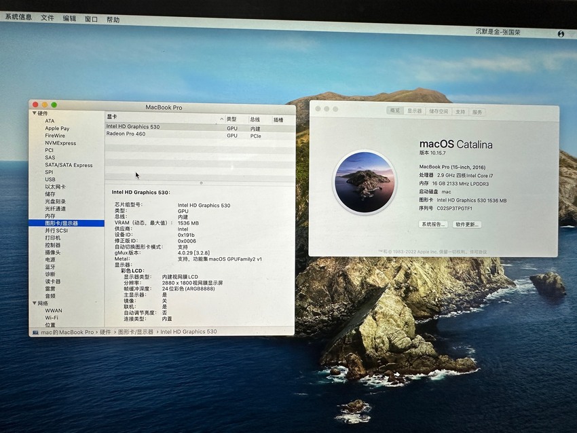Select Wi-Fi under 网络

pyautogui.click(x=52, y=318)
